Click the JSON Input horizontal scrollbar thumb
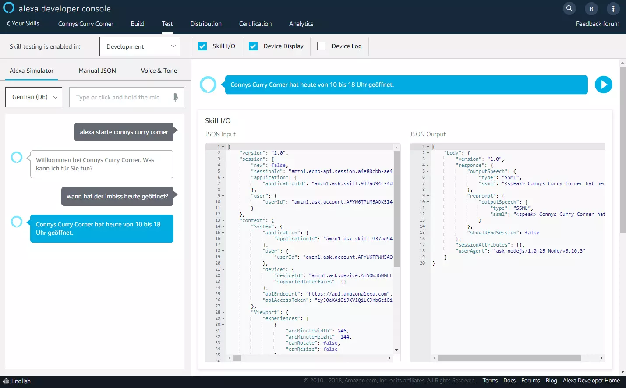 pos(237,358)
